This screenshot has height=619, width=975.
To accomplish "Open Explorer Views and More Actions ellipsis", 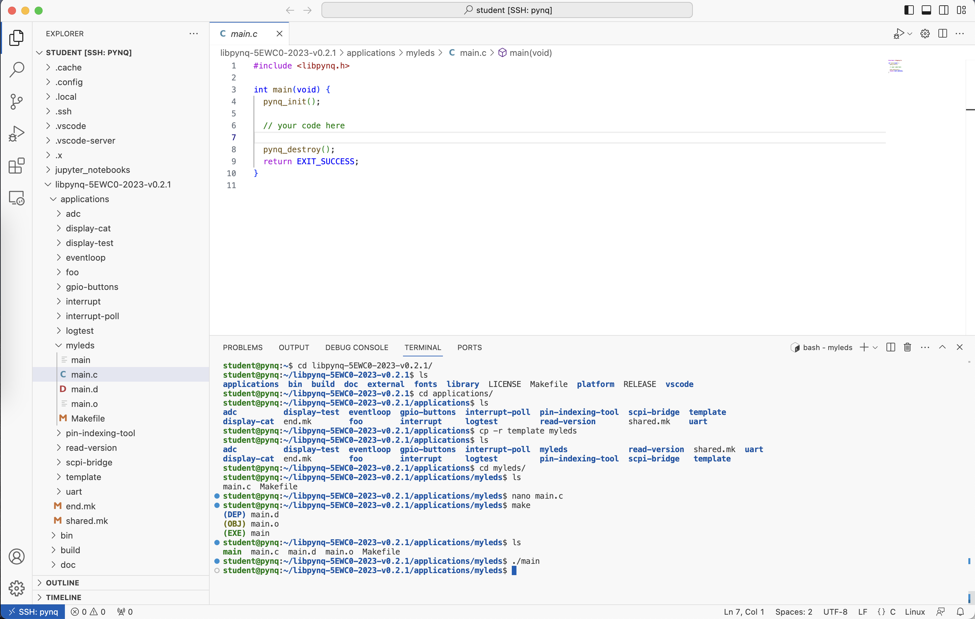I will tap(194, 34).
